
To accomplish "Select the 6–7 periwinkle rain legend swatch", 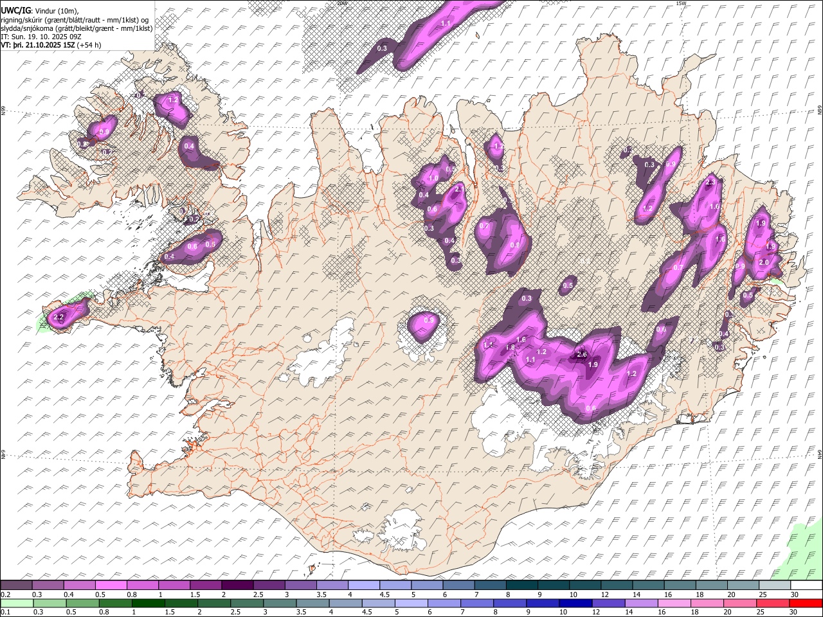I will point(444,604).
